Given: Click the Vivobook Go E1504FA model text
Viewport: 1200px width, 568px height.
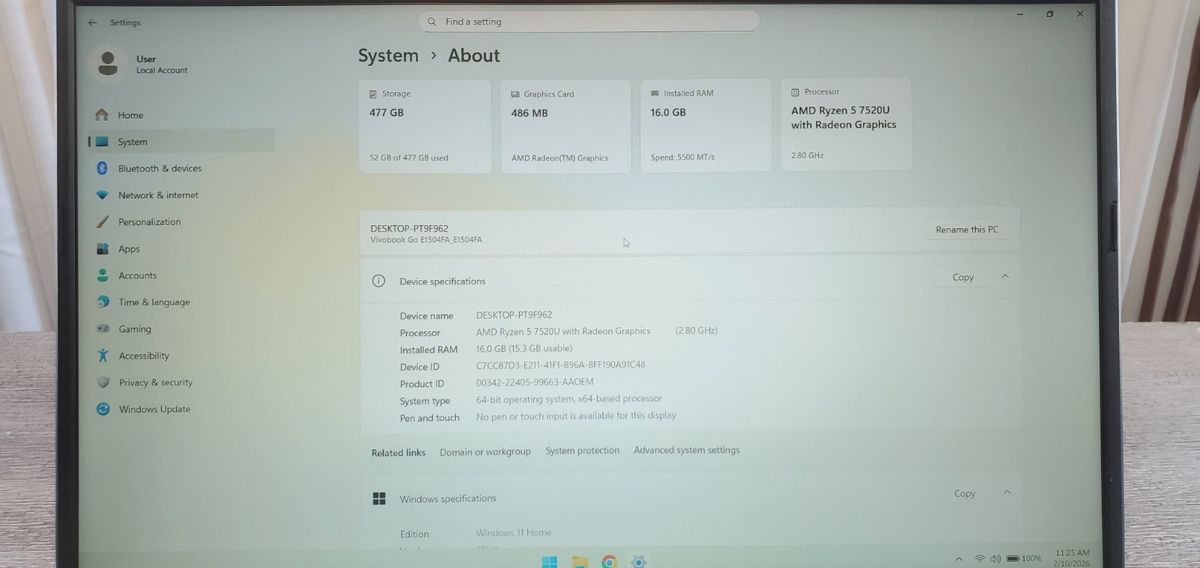Looking at the screenshot, I should [426, 240].
